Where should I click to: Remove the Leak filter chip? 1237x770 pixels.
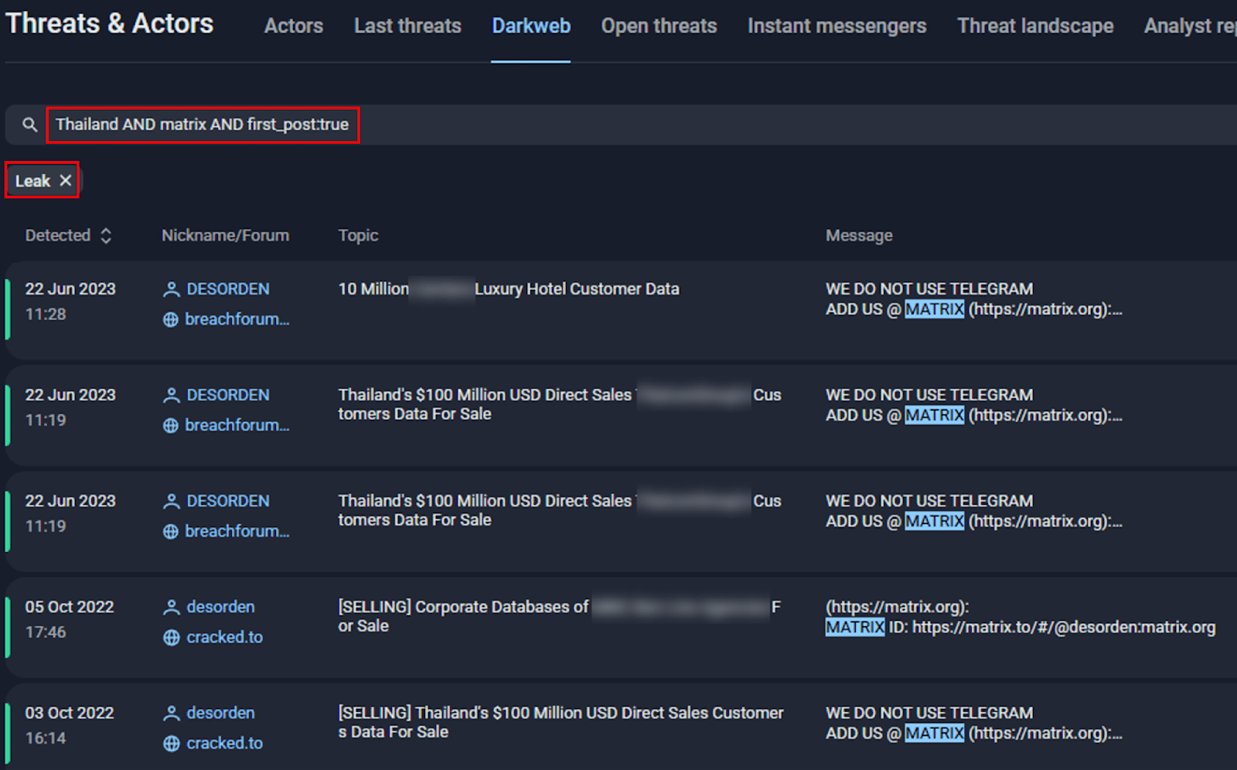click(x=66, y=180)
